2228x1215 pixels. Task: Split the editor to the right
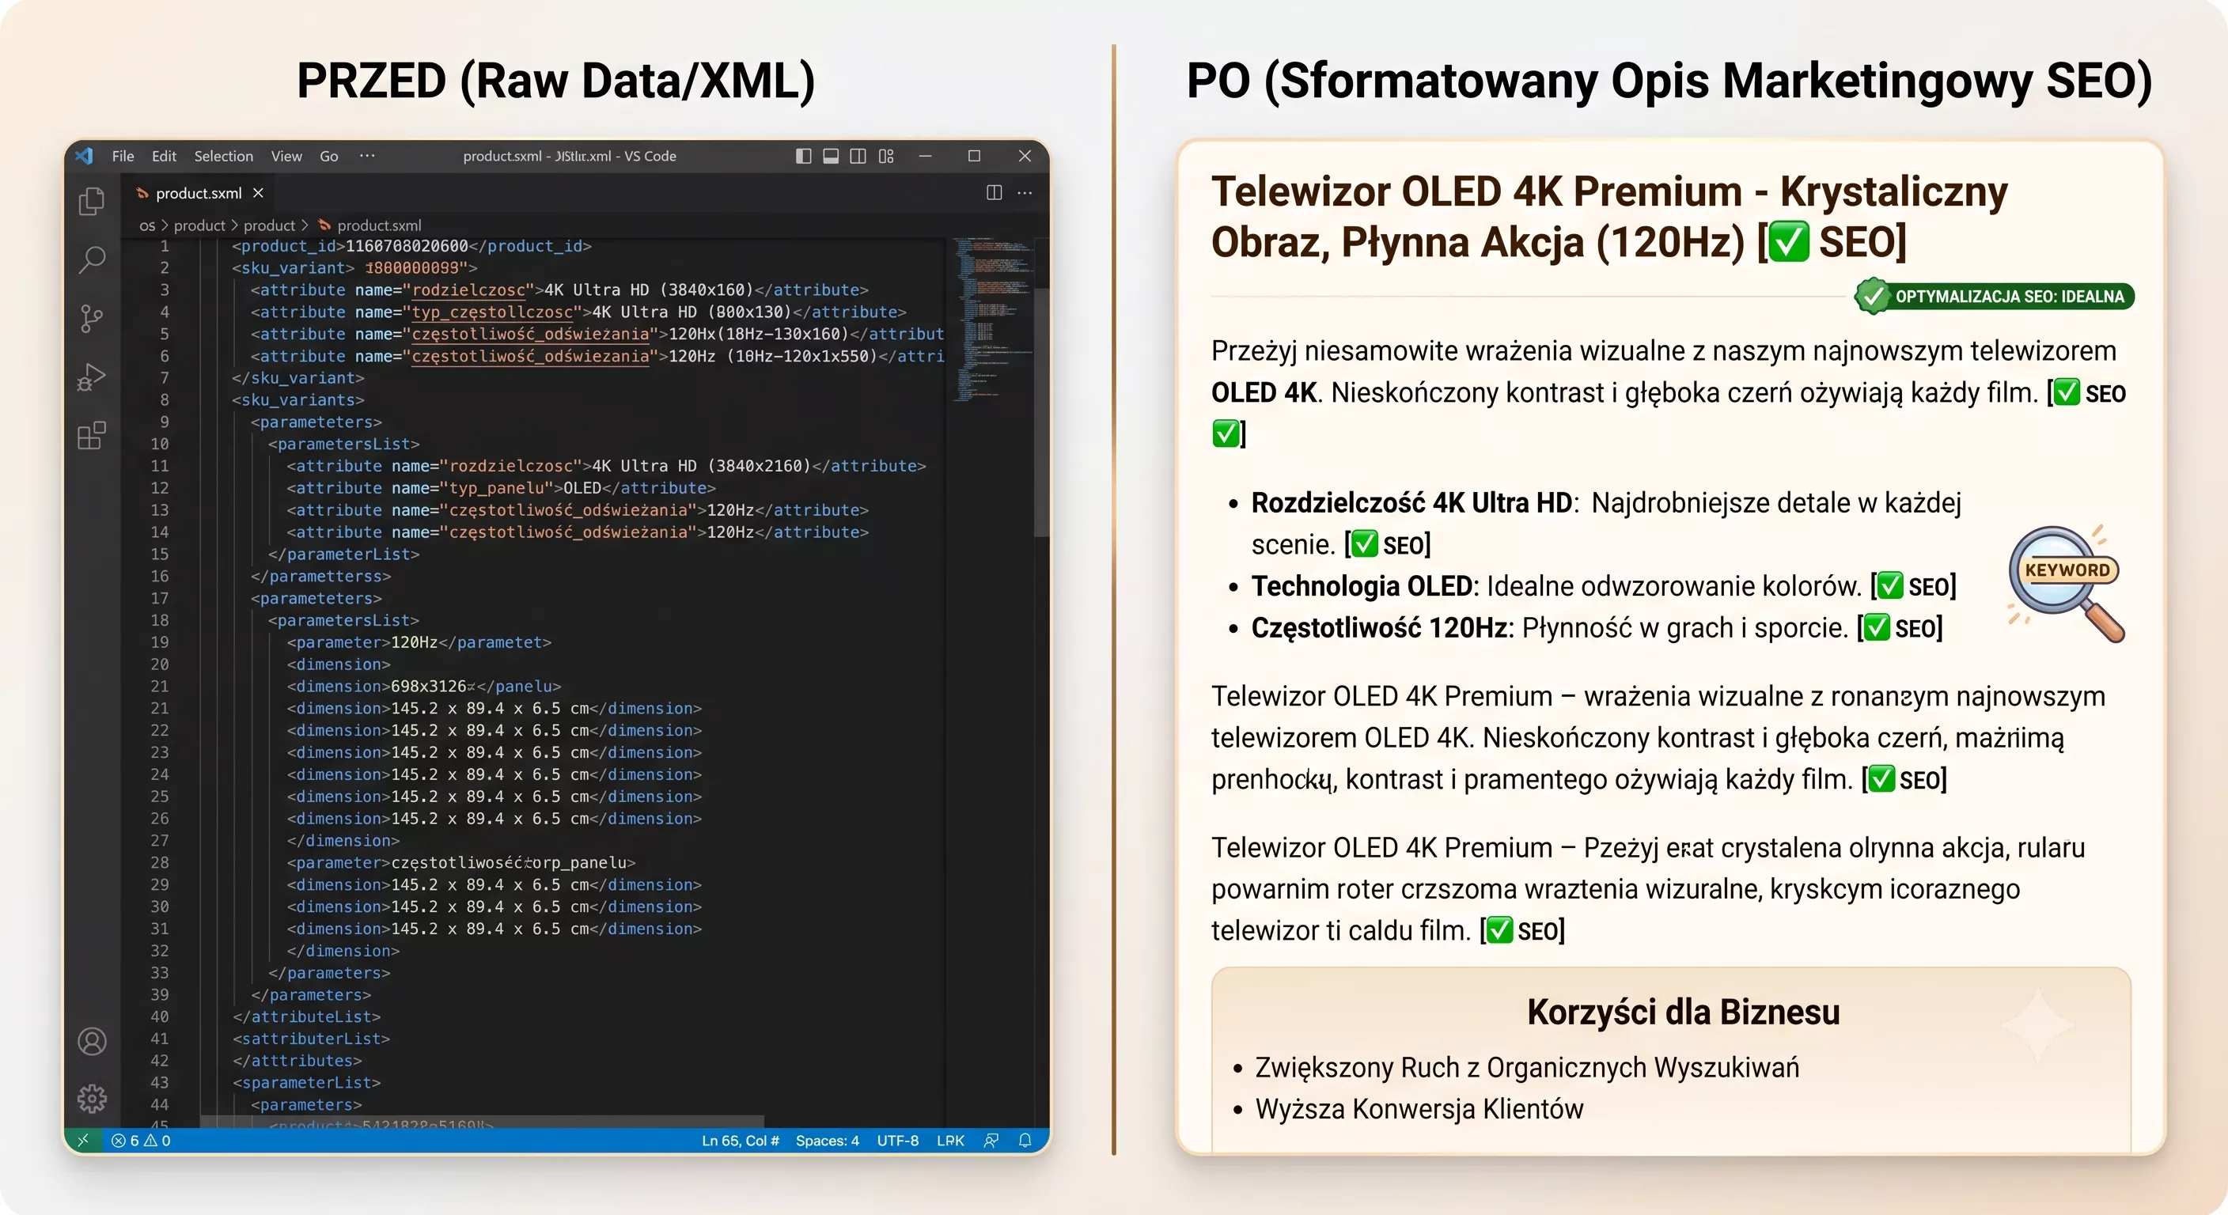point(995,193)
